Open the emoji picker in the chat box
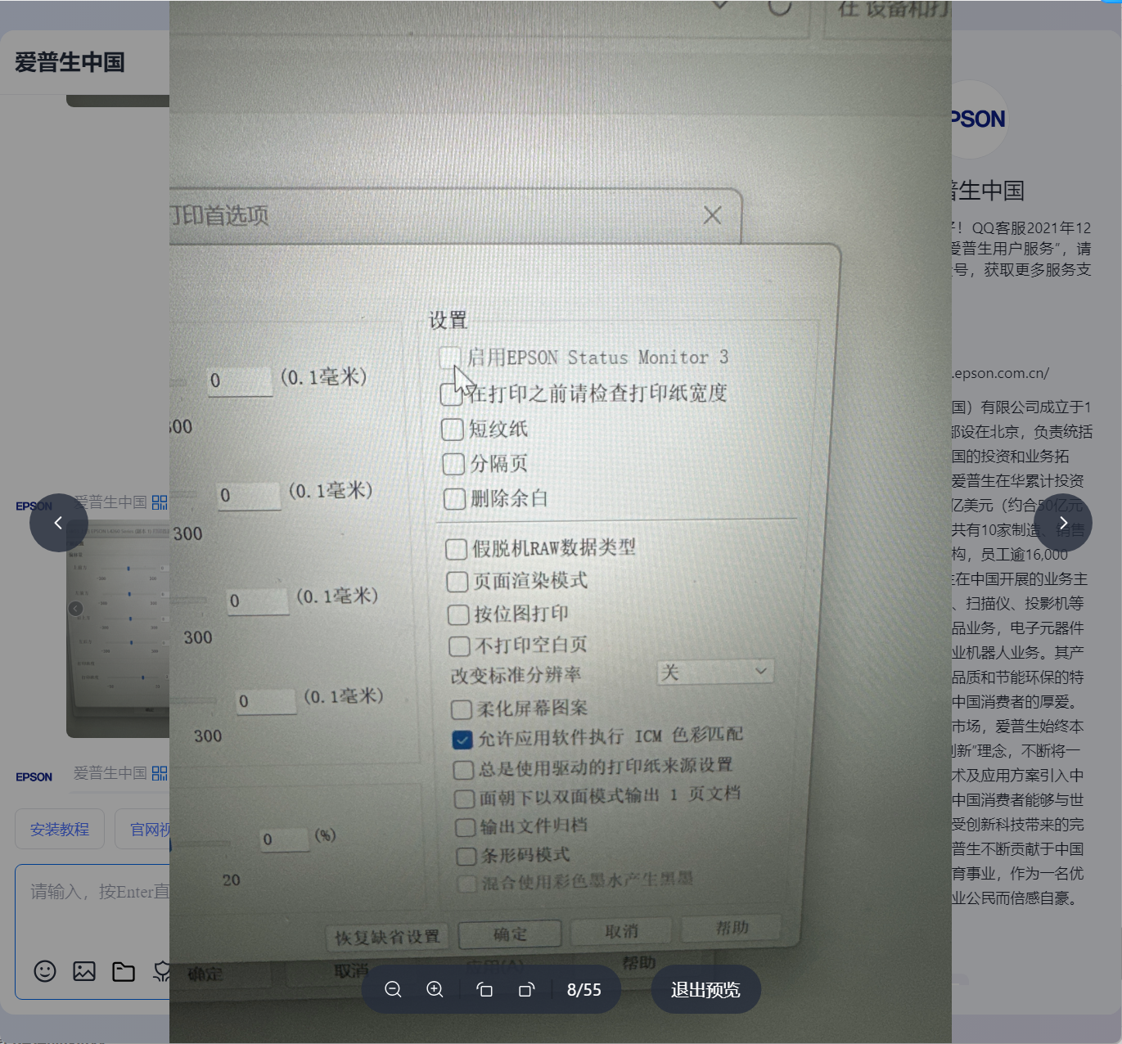1122x1044 pixels. [x=45, y=971]
